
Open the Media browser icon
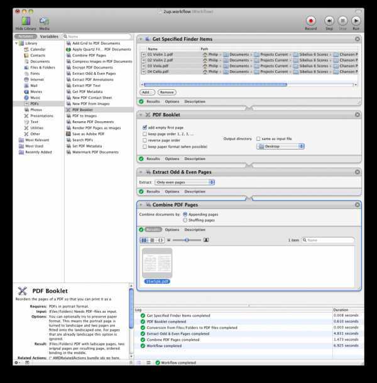44,21
